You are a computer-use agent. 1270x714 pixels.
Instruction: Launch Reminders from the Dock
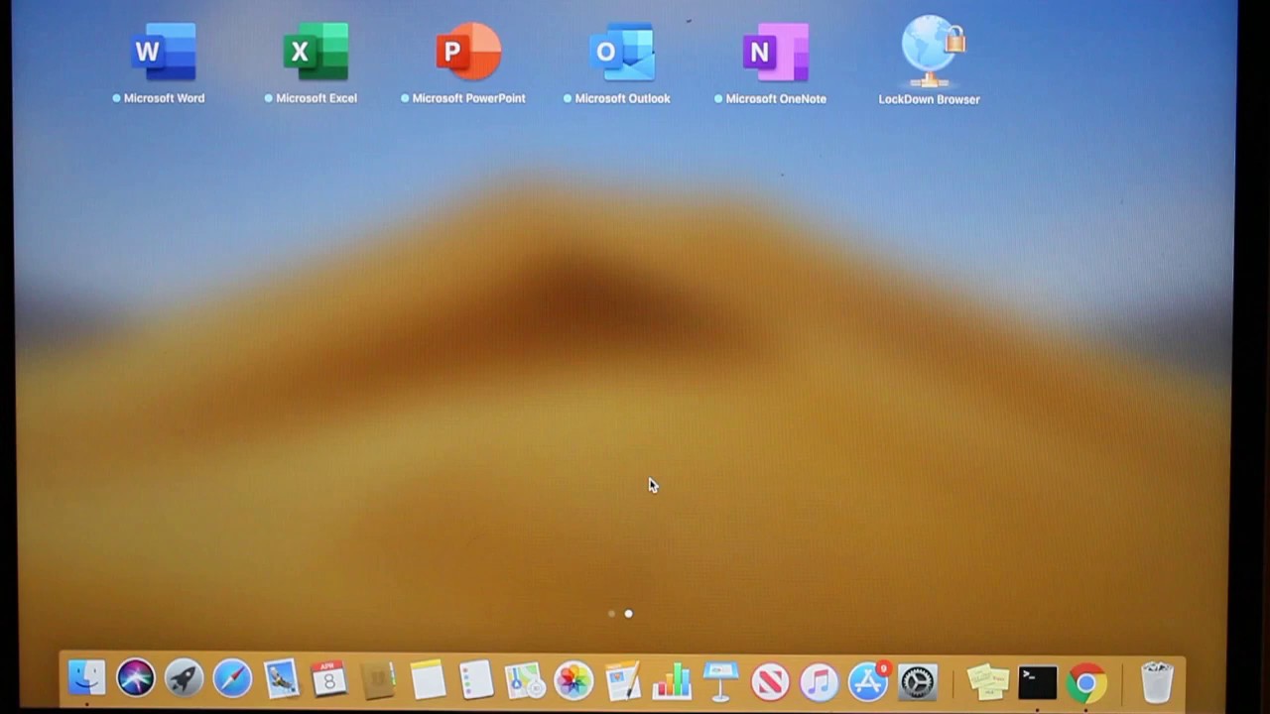(476, 680)
